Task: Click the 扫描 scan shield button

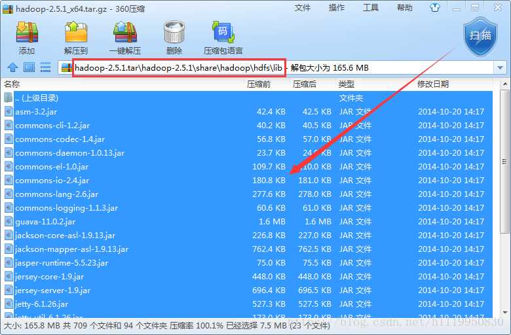Action: click(x=480, y=36)
